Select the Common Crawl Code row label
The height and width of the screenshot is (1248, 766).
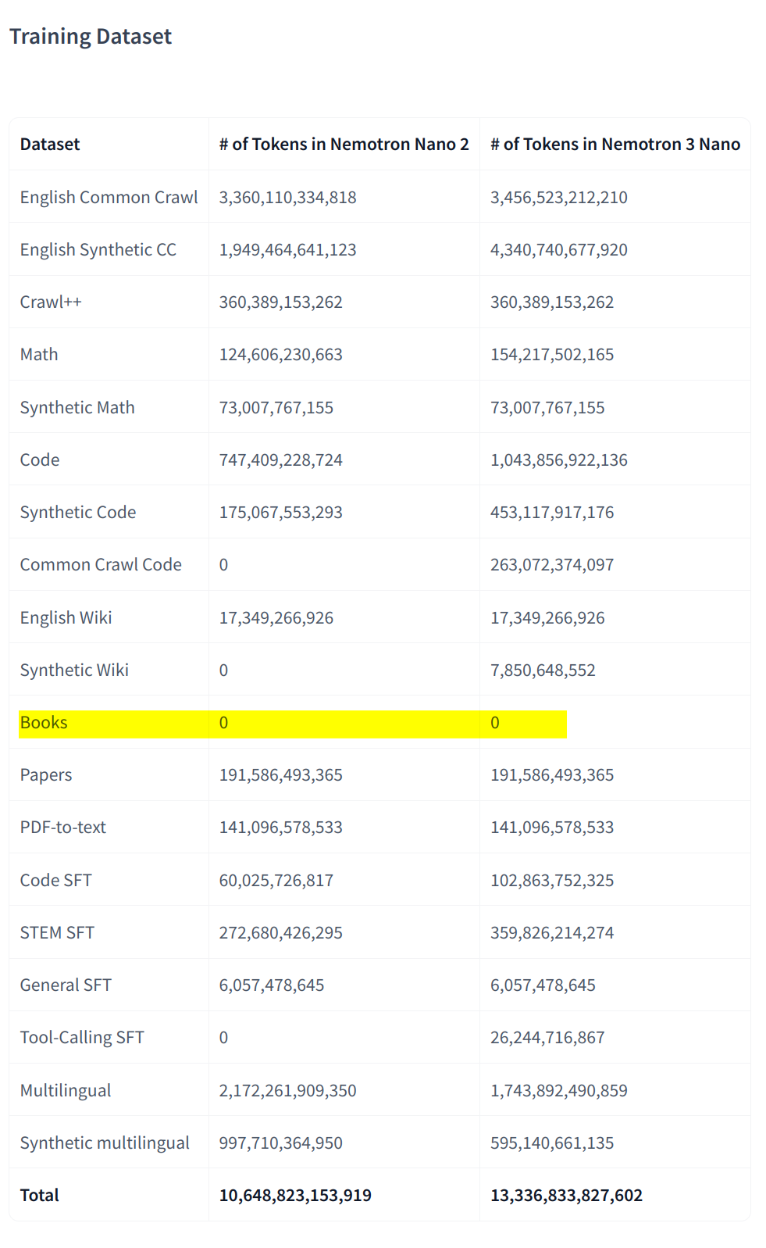[101, 565]
